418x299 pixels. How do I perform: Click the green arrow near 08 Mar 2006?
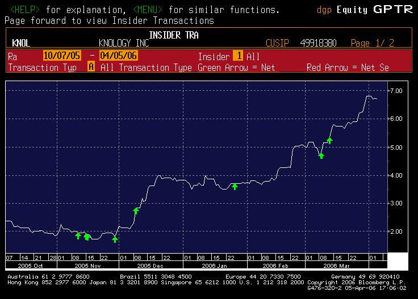tap(321, 155)
